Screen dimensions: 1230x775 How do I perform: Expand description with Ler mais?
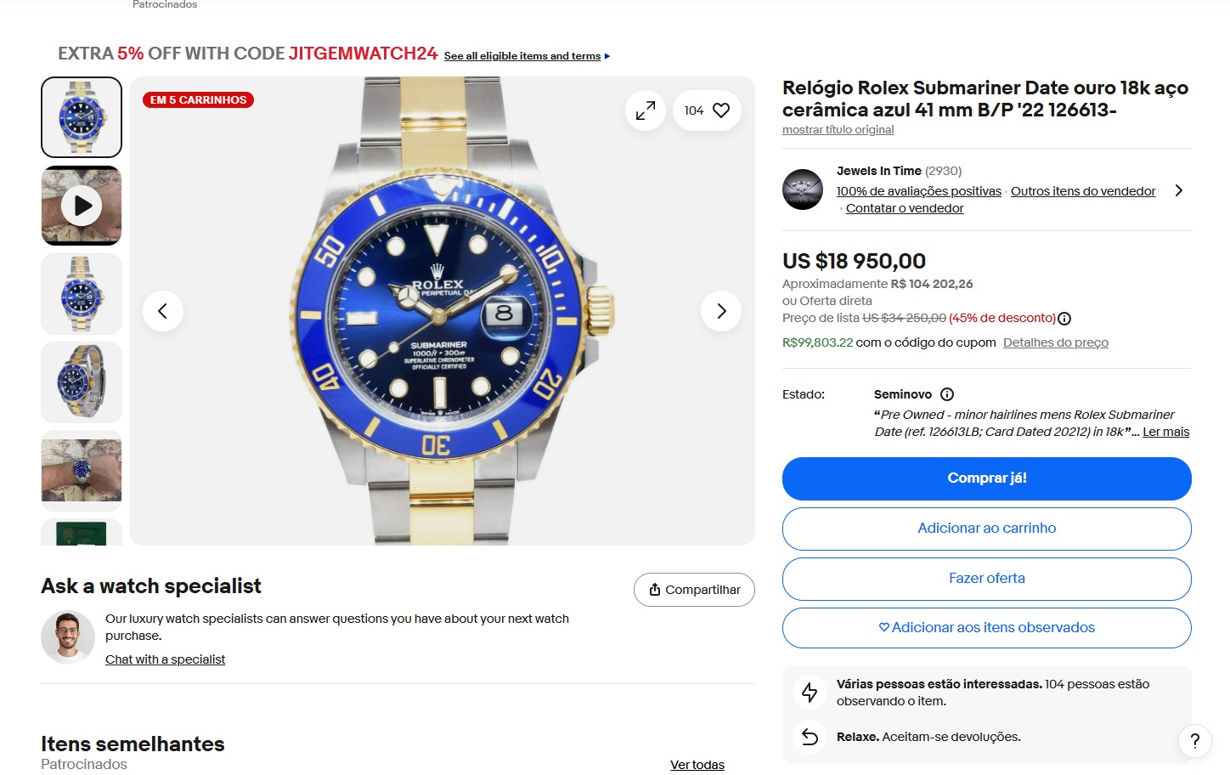tap(1165, 432)
